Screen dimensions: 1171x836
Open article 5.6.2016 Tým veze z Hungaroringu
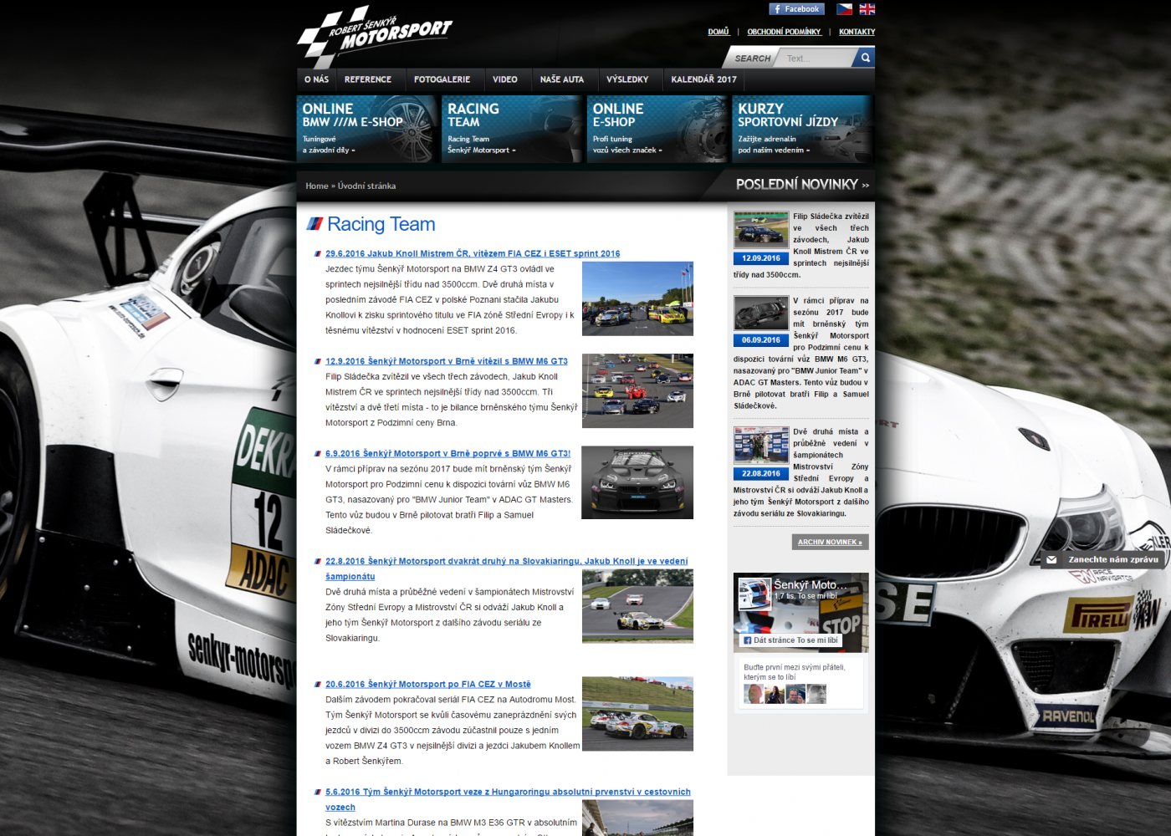pos(508,792)
